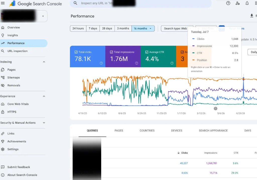Select the 3 months date range

(123, 29)
